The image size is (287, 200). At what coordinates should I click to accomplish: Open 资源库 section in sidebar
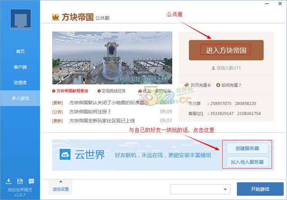(x=20, y=83)
